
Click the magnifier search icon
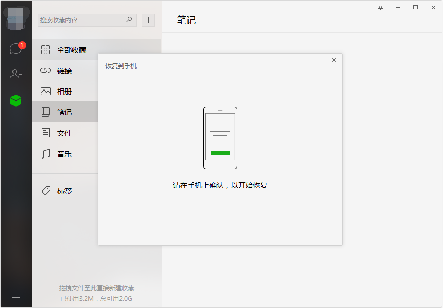pos(129,20)
